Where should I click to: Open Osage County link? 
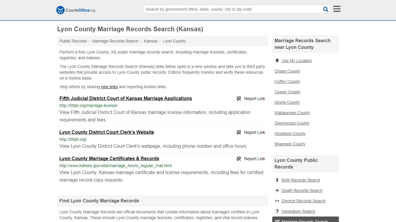(288, 92)
